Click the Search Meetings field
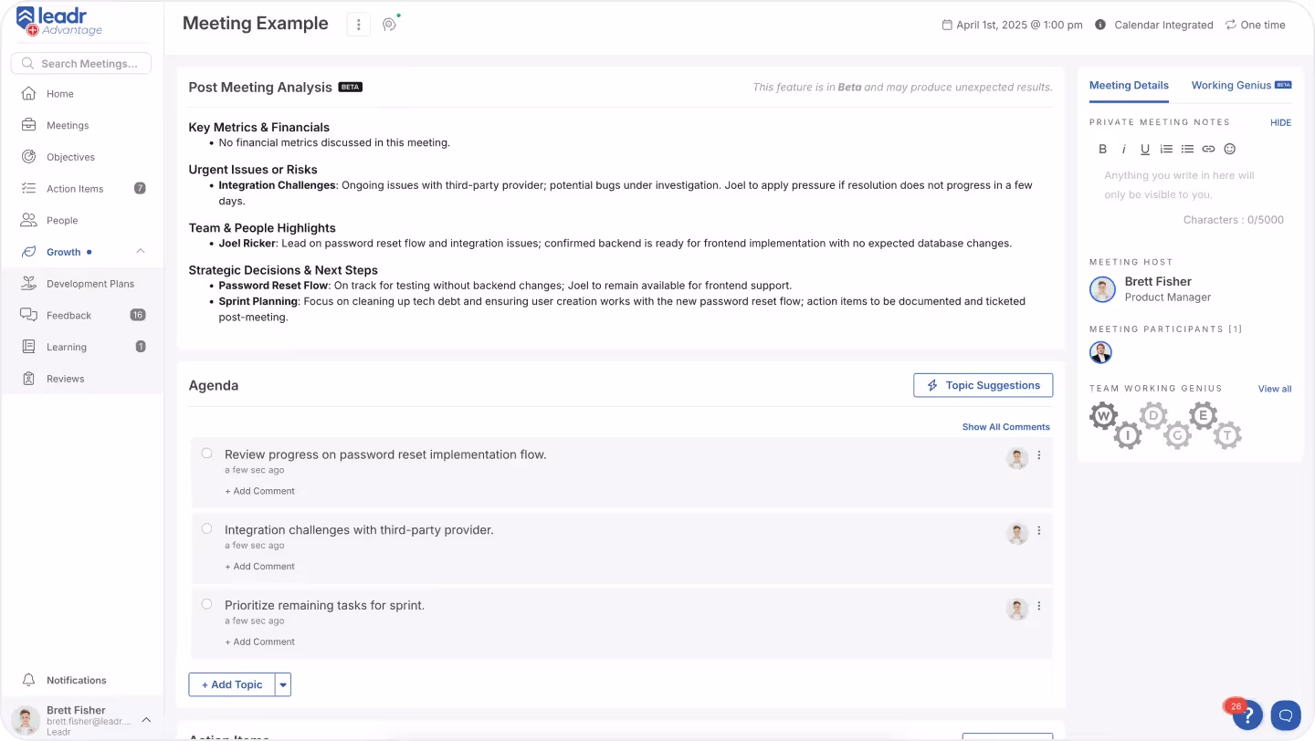This screenshot has height=741, width=1315. 81,63
